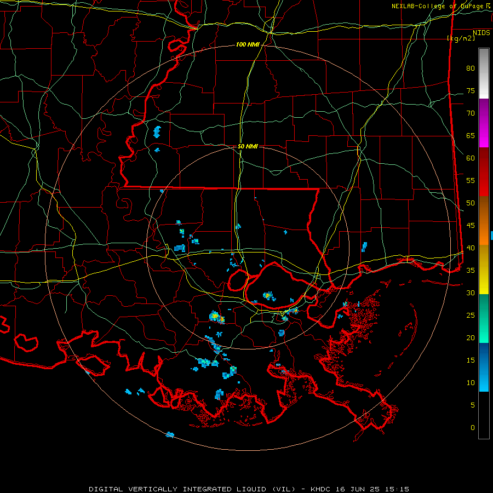Viewport: 493px width, 493px height.
Task: Click the 50 value on the scale
Action: [471, 203]
